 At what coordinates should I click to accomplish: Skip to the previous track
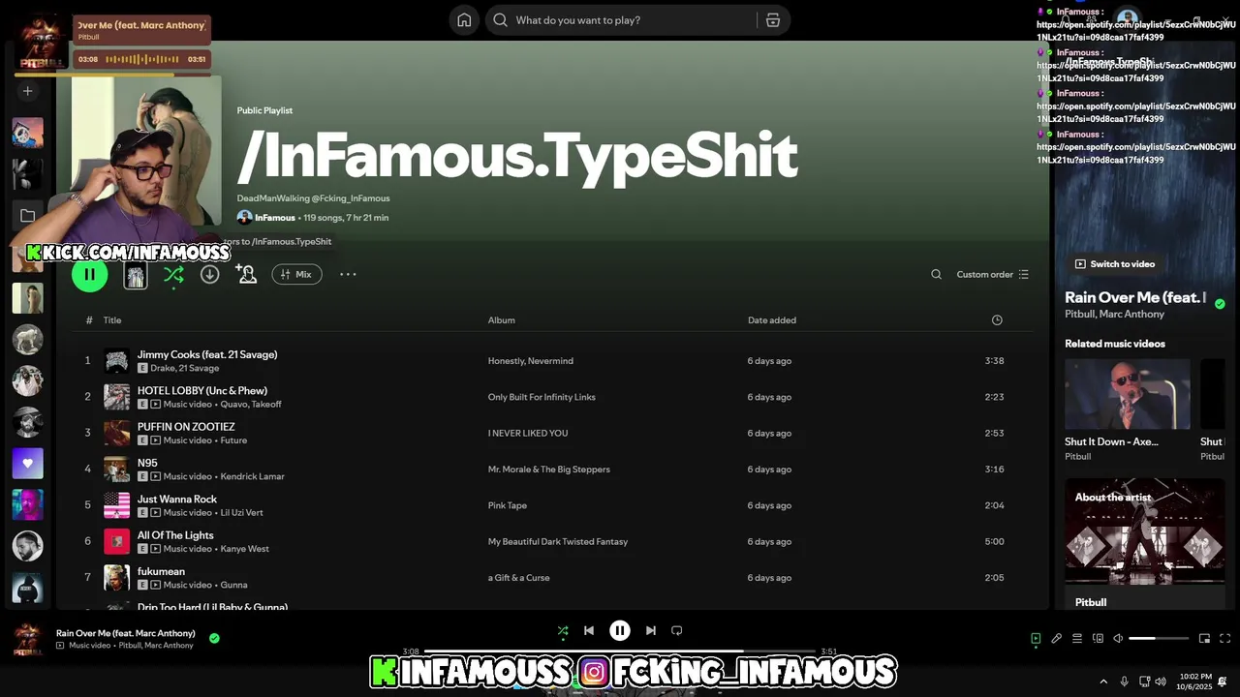[588, 630]
